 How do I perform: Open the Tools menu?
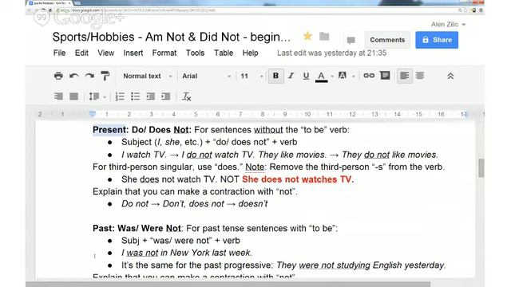coord(195,53)
